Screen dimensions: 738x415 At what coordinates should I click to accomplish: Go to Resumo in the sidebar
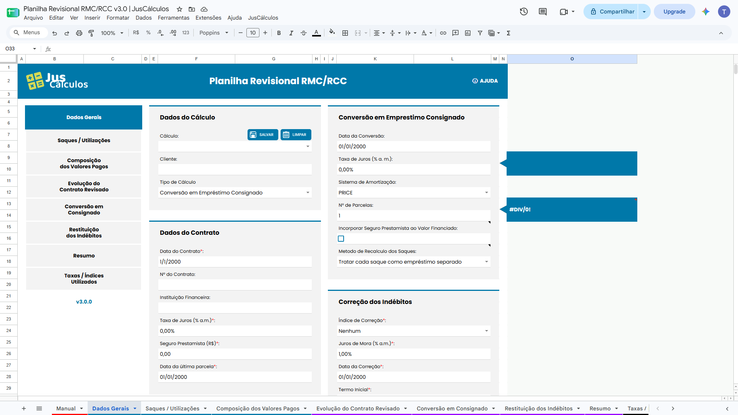tap(84, 256)
